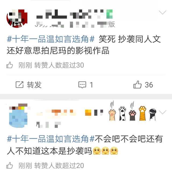Viewport: 172px width, 171px height.
Task: Expand options chevron on the first post
Action: tap(163, 12)
